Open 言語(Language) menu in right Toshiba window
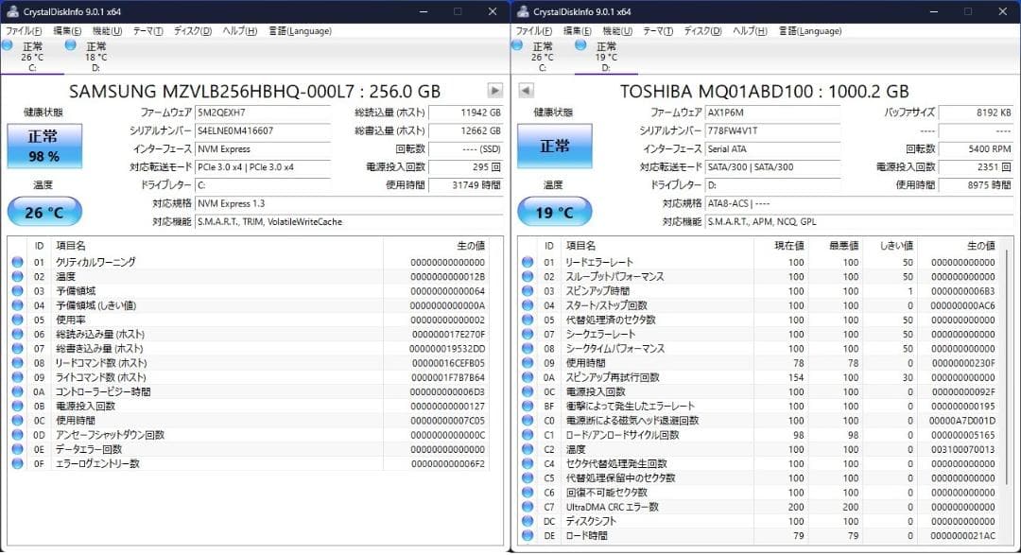The height and width of the screenshot is (555, 1021). point(810,30)
